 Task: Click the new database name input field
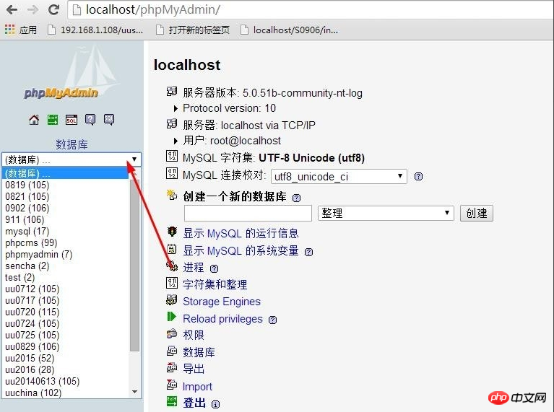coord(248,213)
